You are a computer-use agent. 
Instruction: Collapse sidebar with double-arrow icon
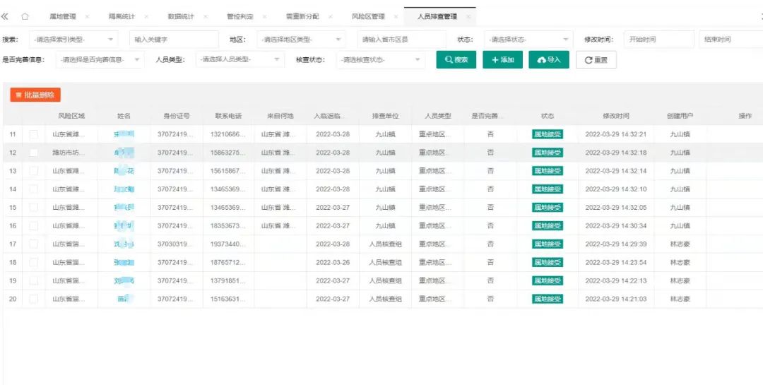(x=6, y=16)
